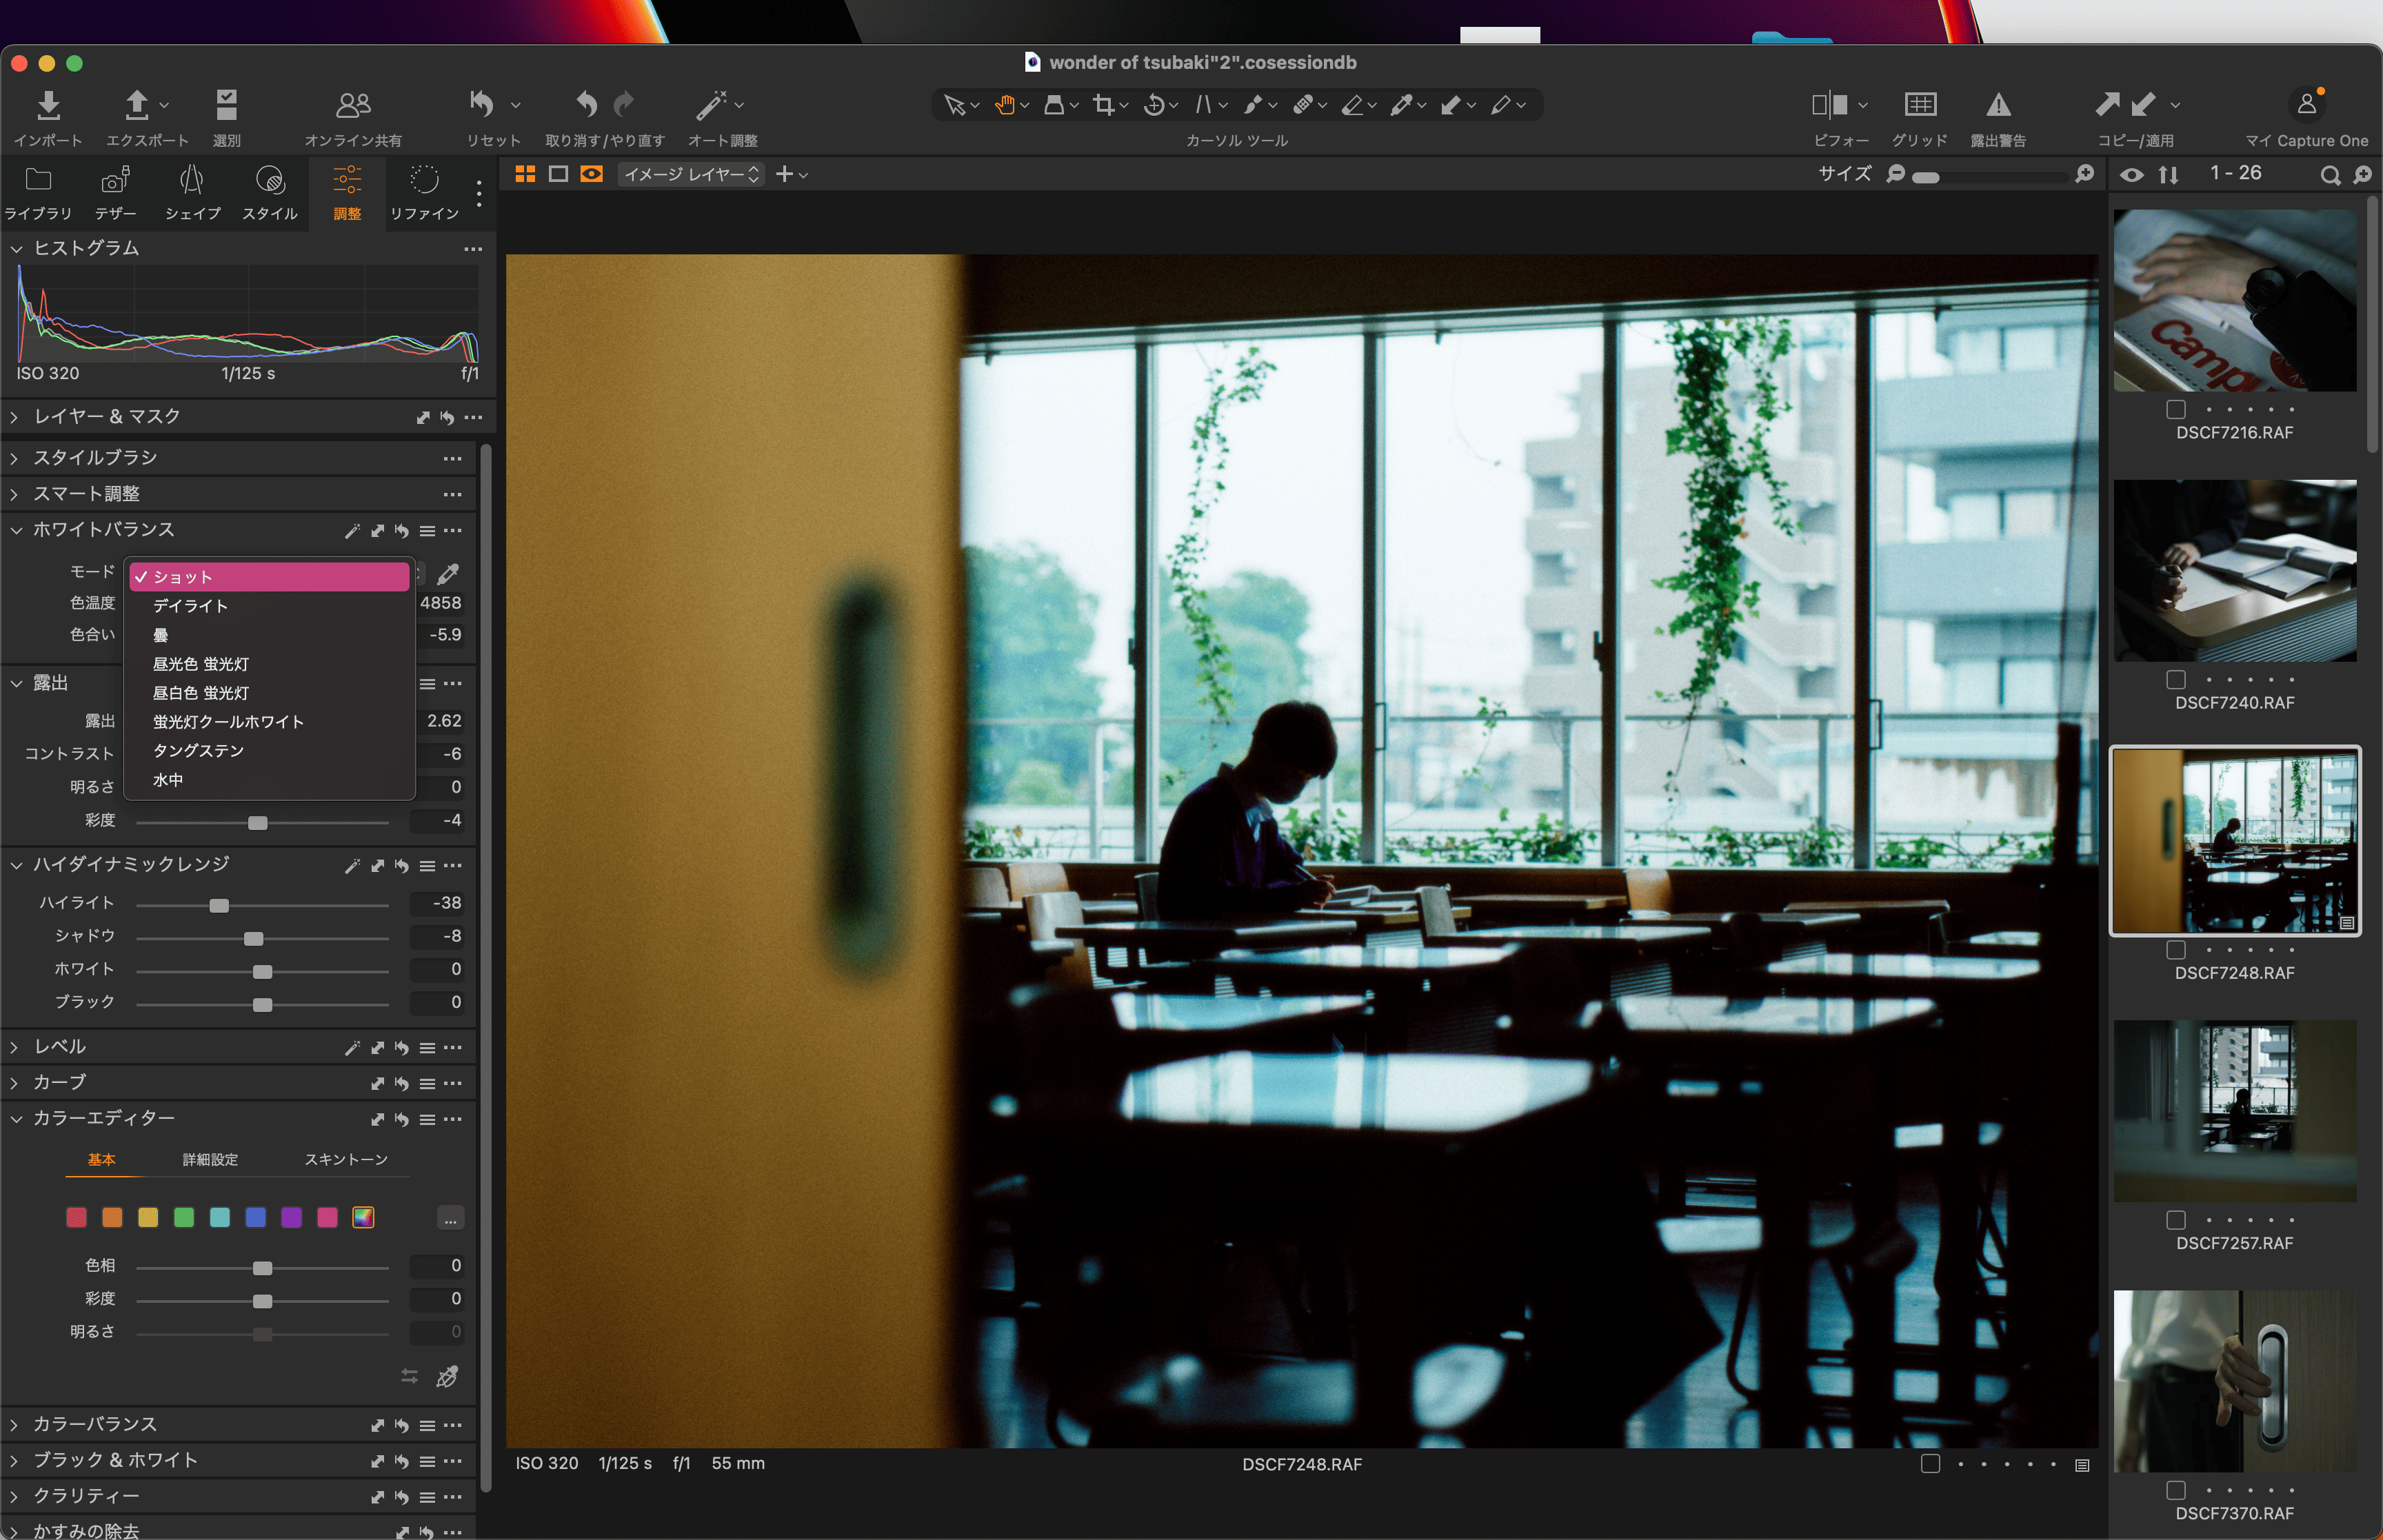Click the Import (インポート) icon
Viewport: 2383px width, 1540px height.
point(48,105)
